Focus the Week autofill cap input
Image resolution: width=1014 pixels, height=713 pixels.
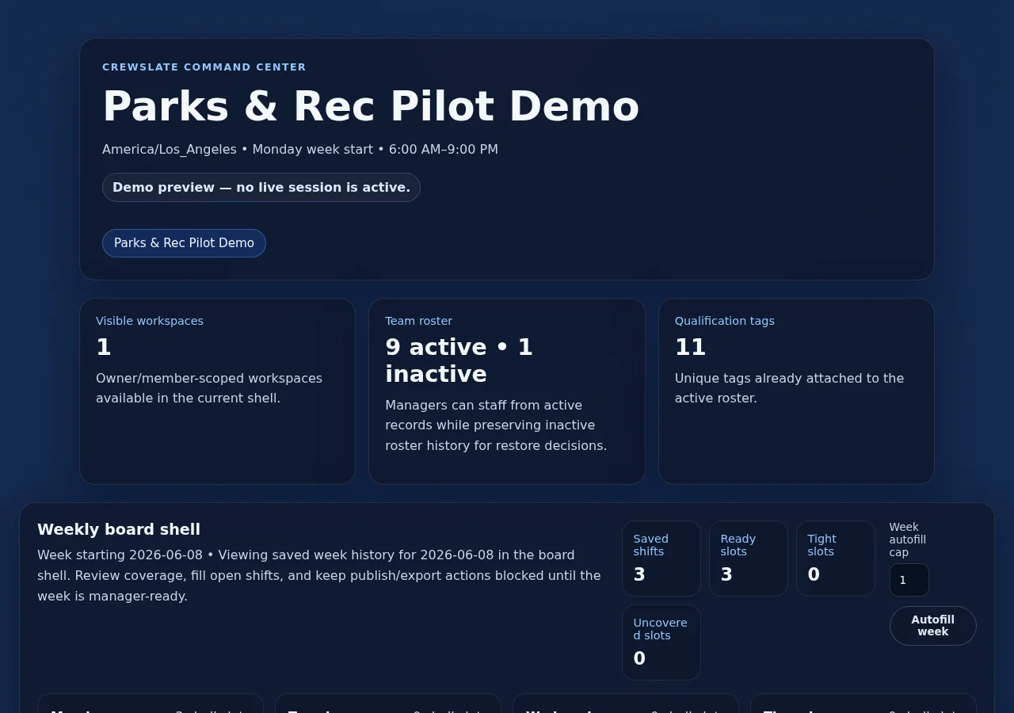click(909, 580)
